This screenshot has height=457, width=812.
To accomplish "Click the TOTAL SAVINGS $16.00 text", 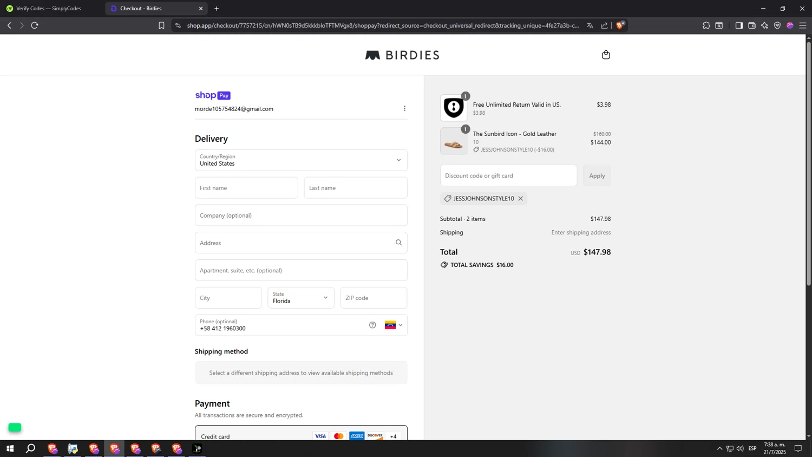I will point(482,265).
